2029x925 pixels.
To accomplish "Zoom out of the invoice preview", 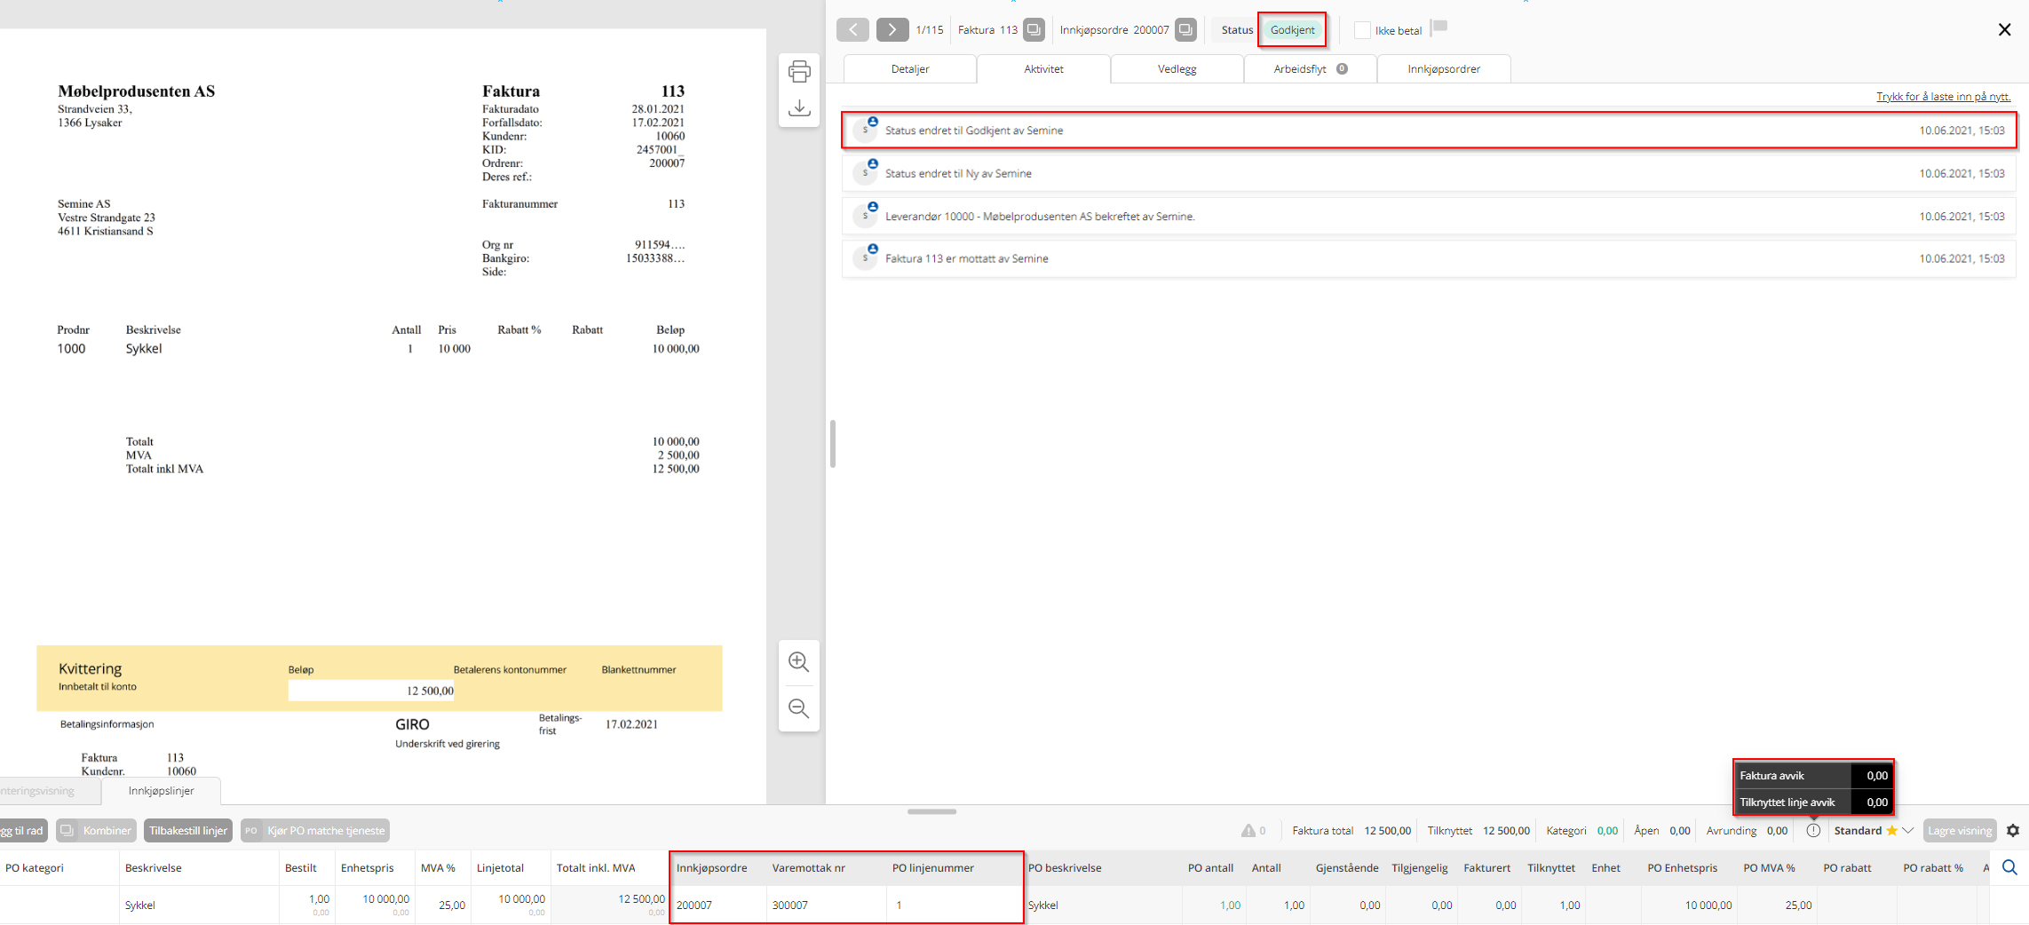I will pyautogui.click(x=798, y=708).
